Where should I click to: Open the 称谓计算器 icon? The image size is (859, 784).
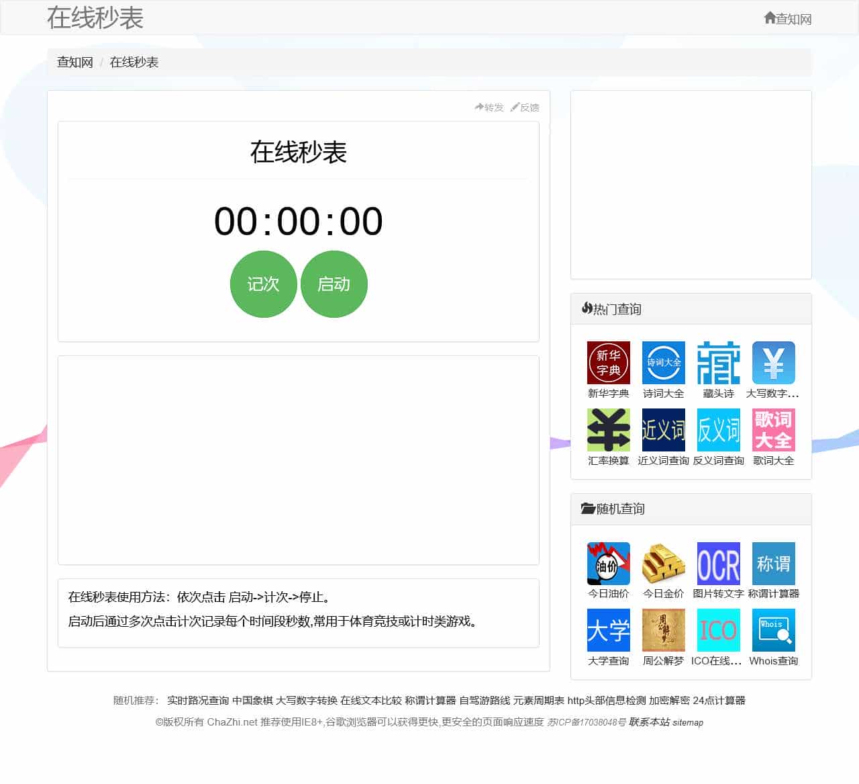pyautogui.click(x=773, y=564)
